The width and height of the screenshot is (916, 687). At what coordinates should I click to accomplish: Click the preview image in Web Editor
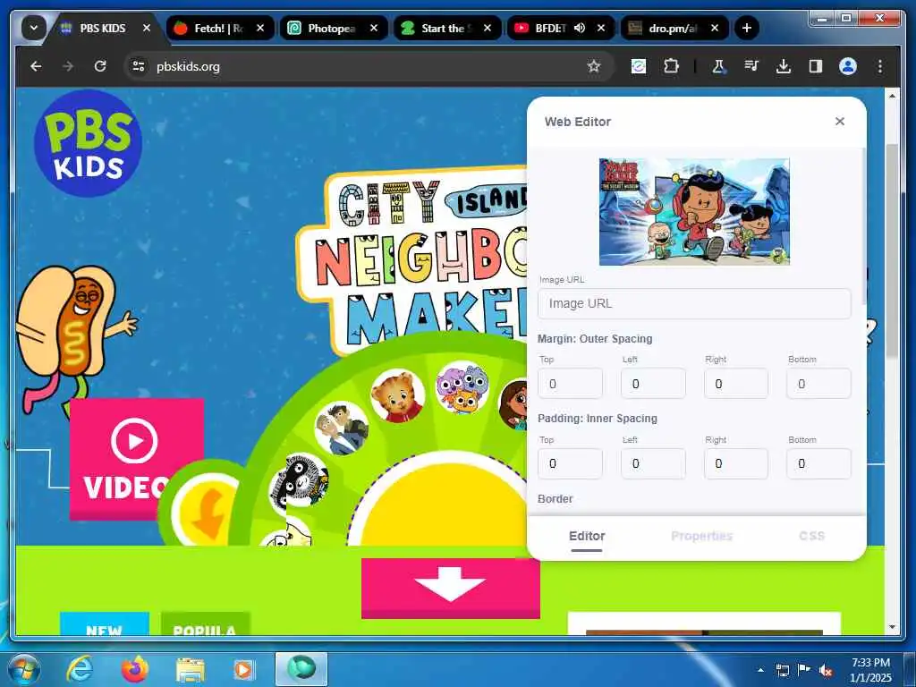tap(694, 211)
